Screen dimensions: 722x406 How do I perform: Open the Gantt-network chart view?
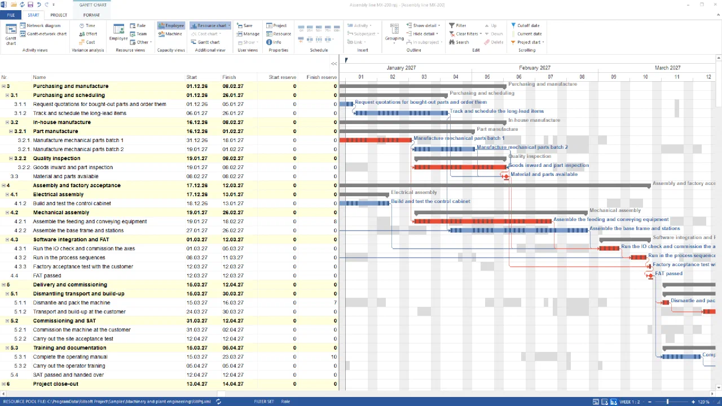(43, 34)
